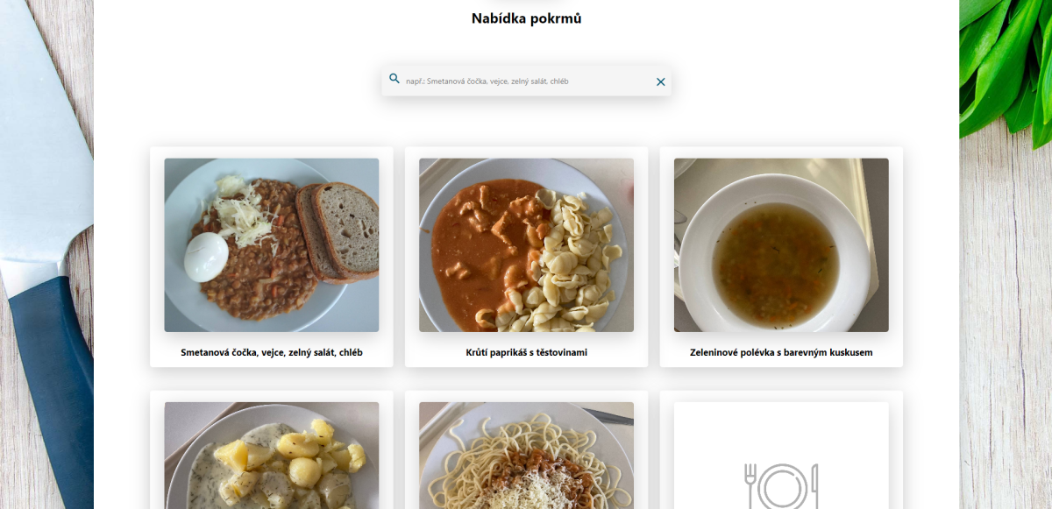
Task: Click the Nabídka pokrmů heading
Action: click(x=526, y=18)
